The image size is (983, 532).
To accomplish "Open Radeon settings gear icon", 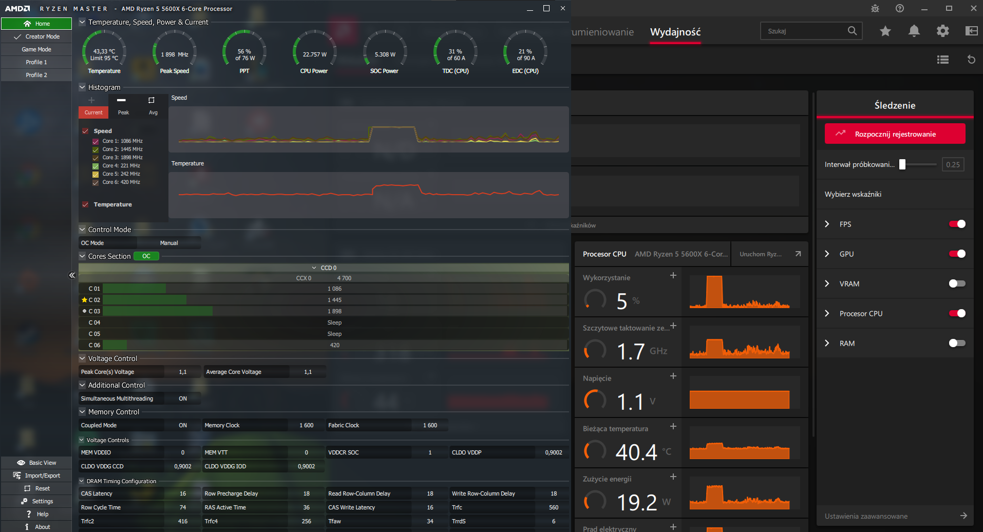I will click(x=942, y=31).
